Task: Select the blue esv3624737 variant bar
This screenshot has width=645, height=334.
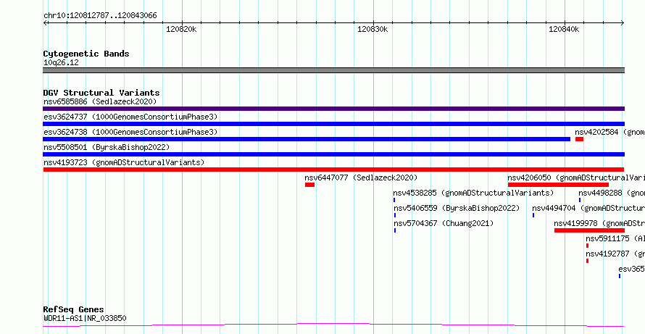Action: 333,124
